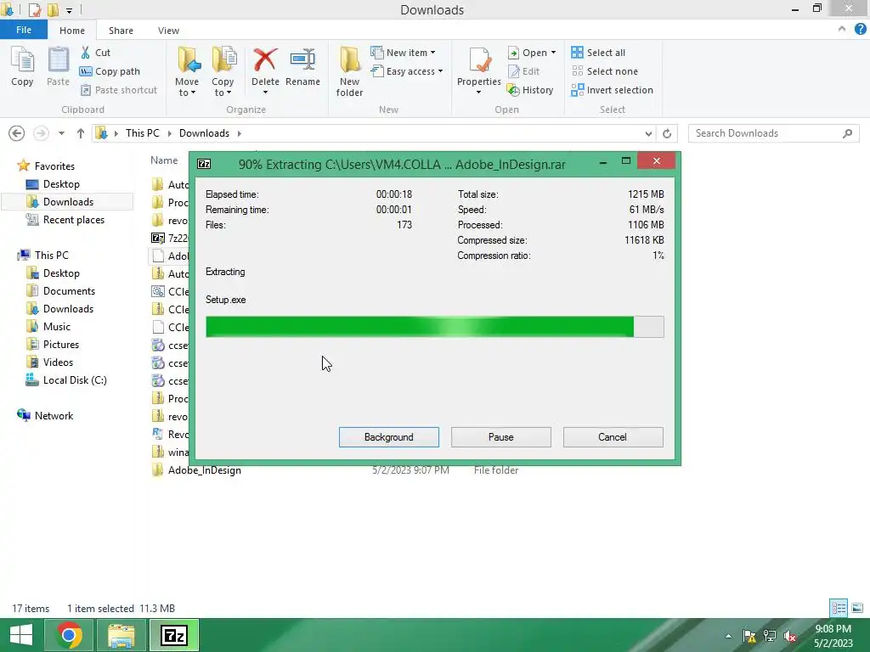Switch to the Share tab
870x652 pixels.
click(x=121, y=31)
